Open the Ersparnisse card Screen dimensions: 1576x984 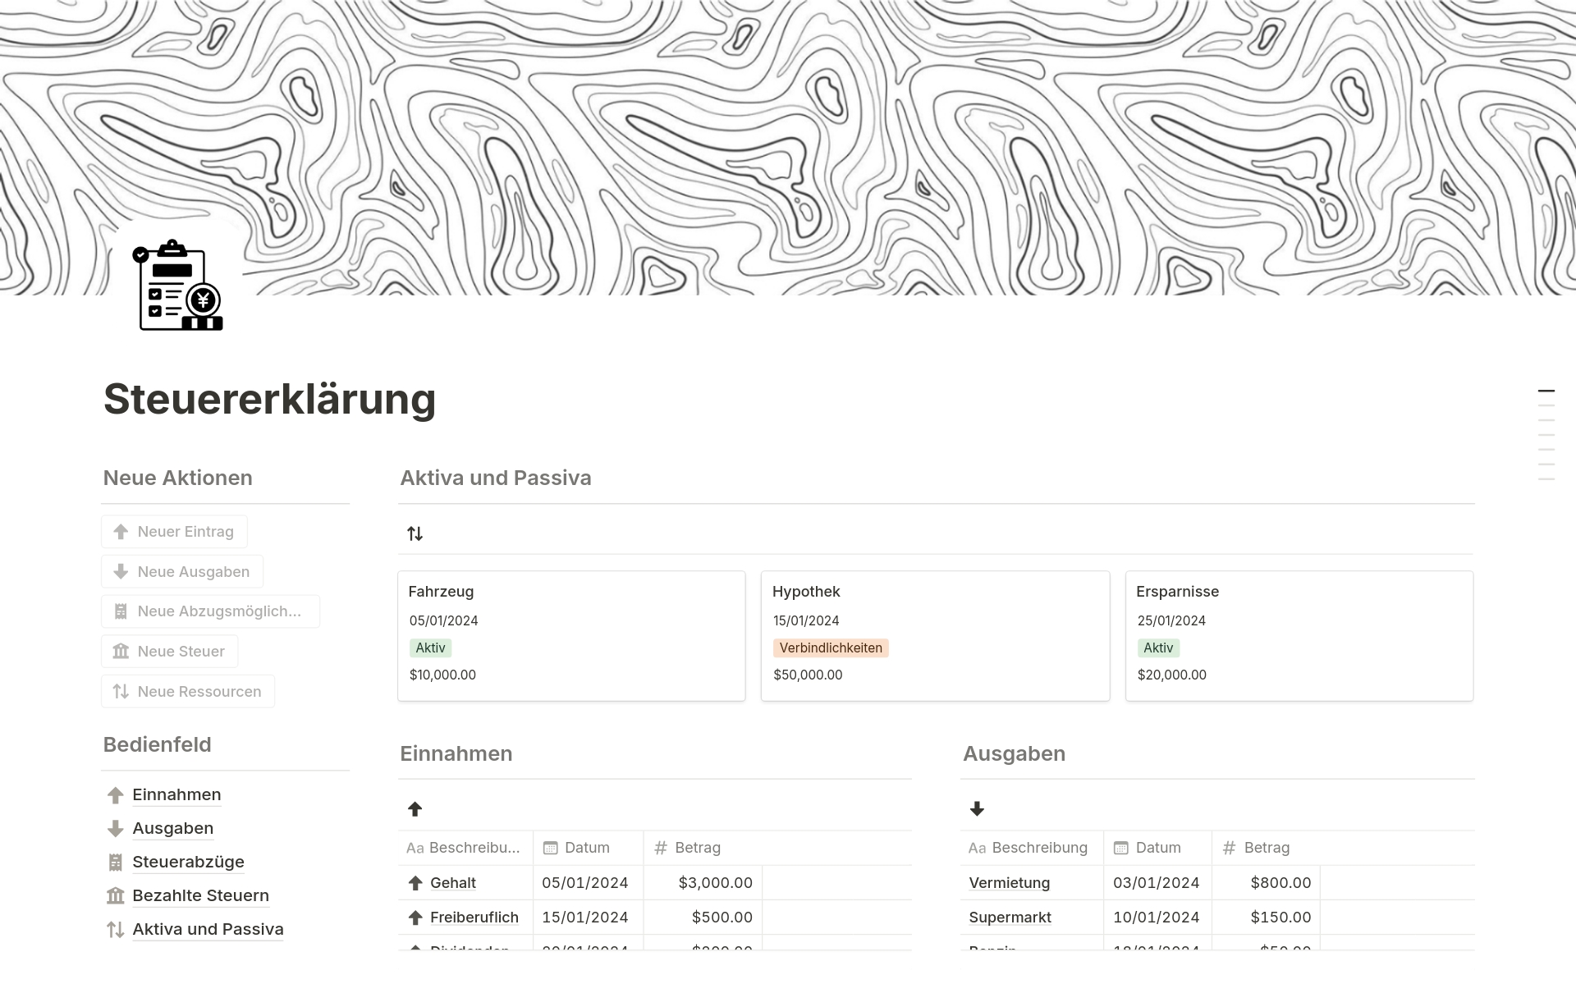point(1299,635)
